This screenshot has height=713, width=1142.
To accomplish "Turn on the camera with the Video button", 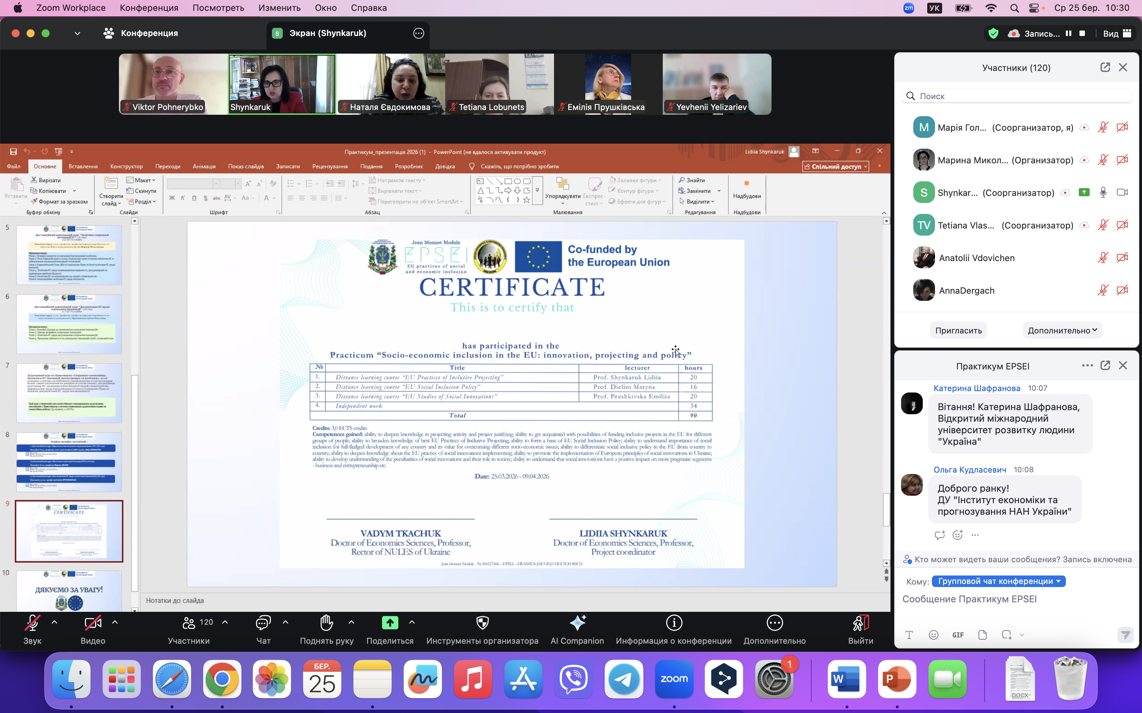I will (x=92, y=623).
